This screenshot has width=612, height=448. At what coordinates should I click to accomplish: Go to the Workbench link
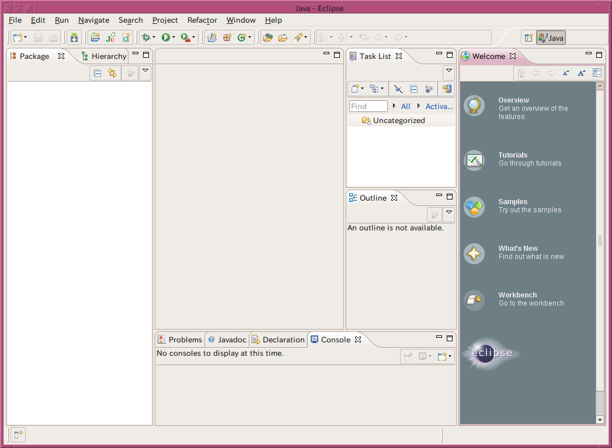click(x=517, y=295)
